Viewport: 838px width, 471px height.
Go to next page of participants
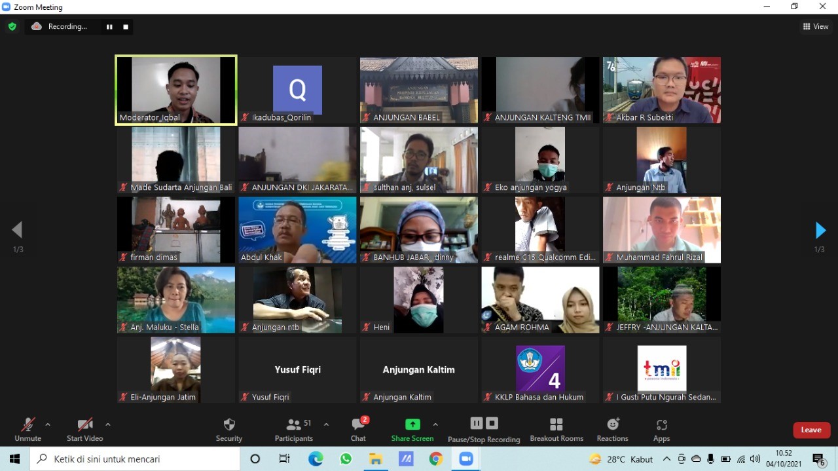click(820, 230)
